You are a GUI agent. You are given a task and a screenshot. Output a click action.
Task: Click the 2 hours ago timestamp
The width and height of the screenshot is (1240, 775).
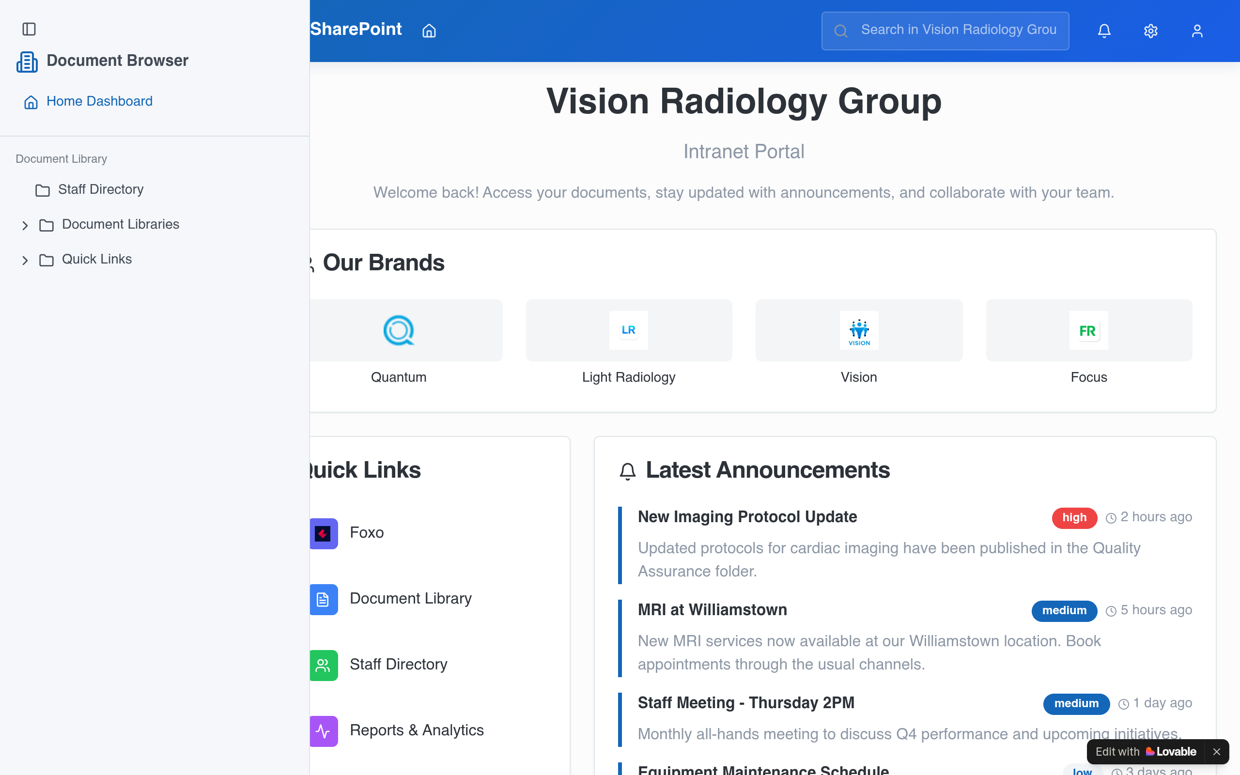coord(1156,517)
